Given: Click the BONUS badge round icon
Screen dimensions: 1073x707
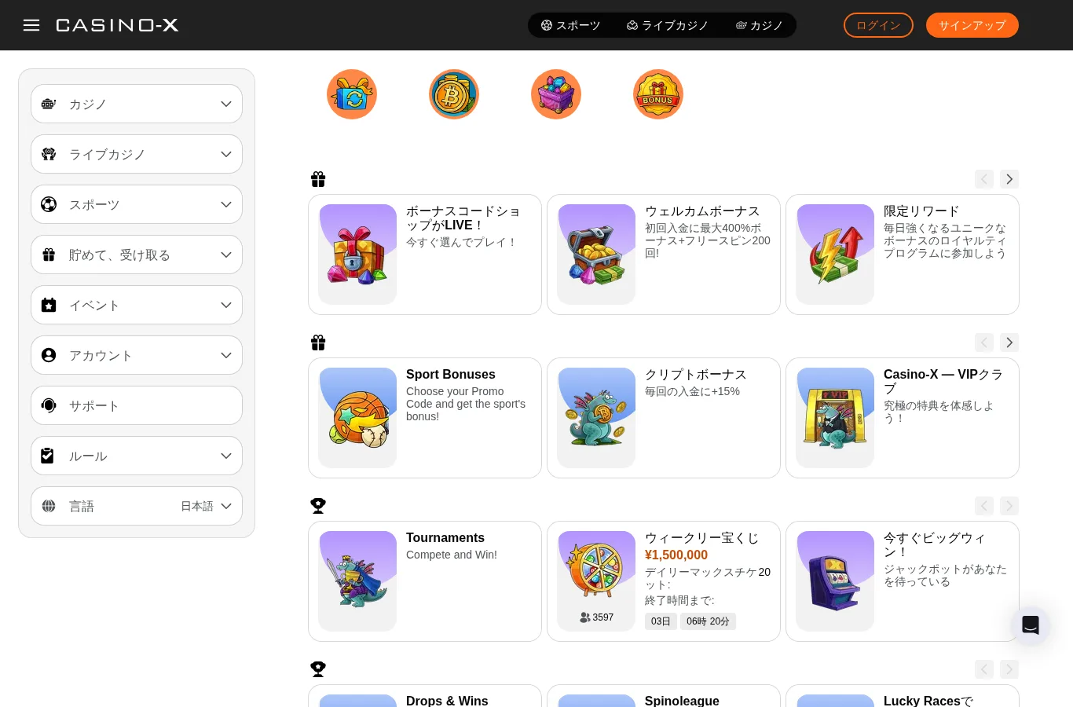Looking at the screenshot, I should point(658,94).
